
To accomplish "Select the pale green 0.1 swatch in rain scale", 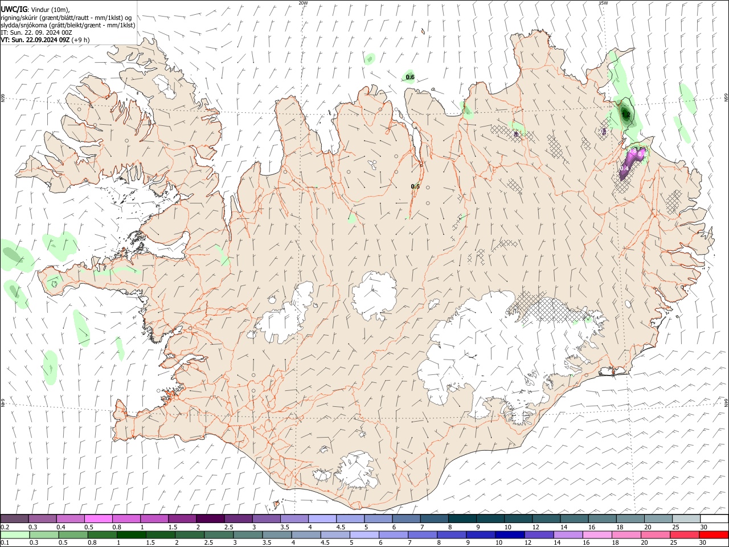I will (x=15, y=534).
